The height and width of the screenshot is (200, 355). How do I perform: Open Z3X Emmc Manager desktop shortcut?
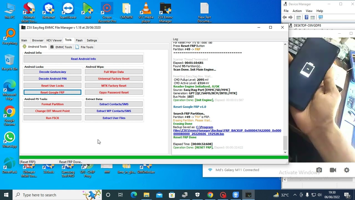(x=165, y=13)
